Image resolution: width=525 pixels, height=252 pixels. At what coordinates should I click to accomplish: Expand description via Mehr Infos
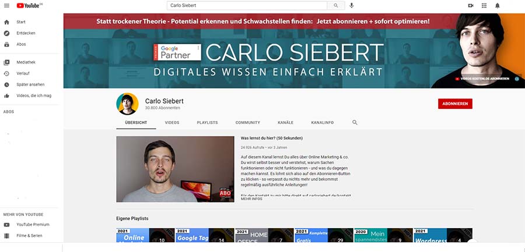(251, 199)
